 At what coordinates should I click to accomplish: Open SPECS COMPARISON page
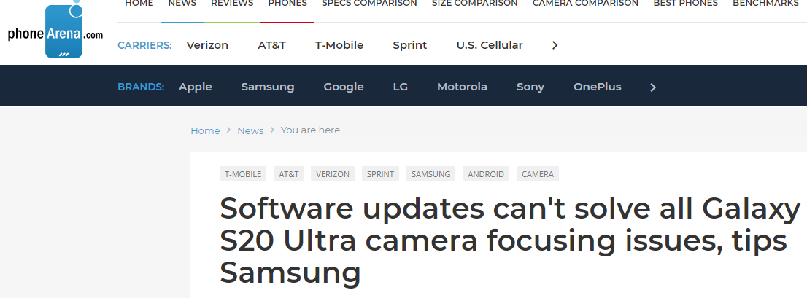tap(369, 4)
